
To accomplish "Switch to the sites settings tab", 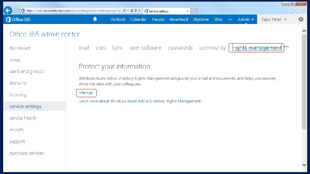I will (101, 48).
